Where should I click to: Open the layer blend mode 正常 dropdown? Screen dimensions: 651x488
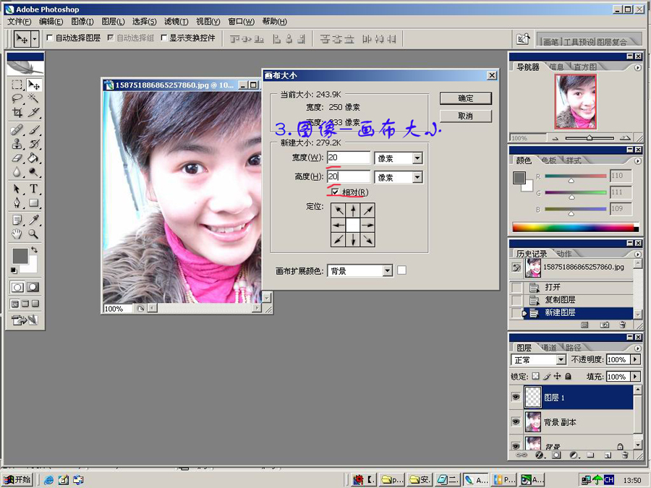(538, 359)
